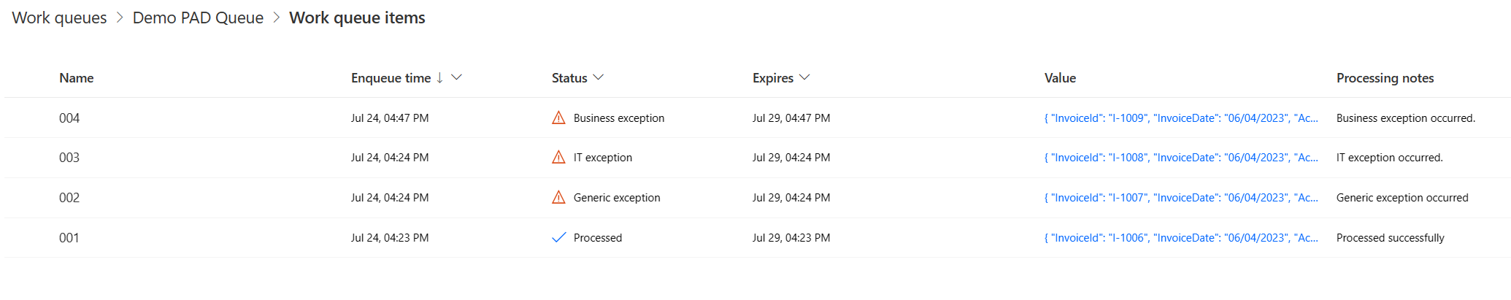The image size is (1511, 300).
Task: Expand the Expires column dropdown
Action: coord(804,77)
